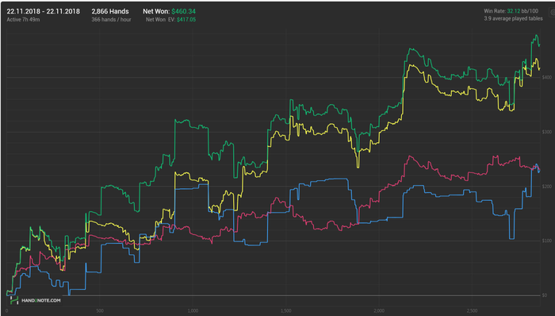Viewport: 555px width, 316px height.
Task: Click the Hand2Note logo icon
Action: pos(14,300)
